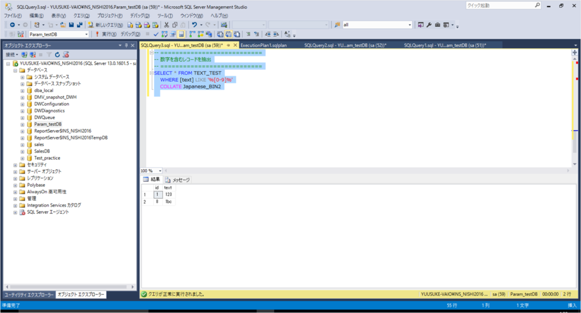This screenshot has height=313, width=581.
Task: Expand the セキュリティ folder node
Action: point(15,165)
